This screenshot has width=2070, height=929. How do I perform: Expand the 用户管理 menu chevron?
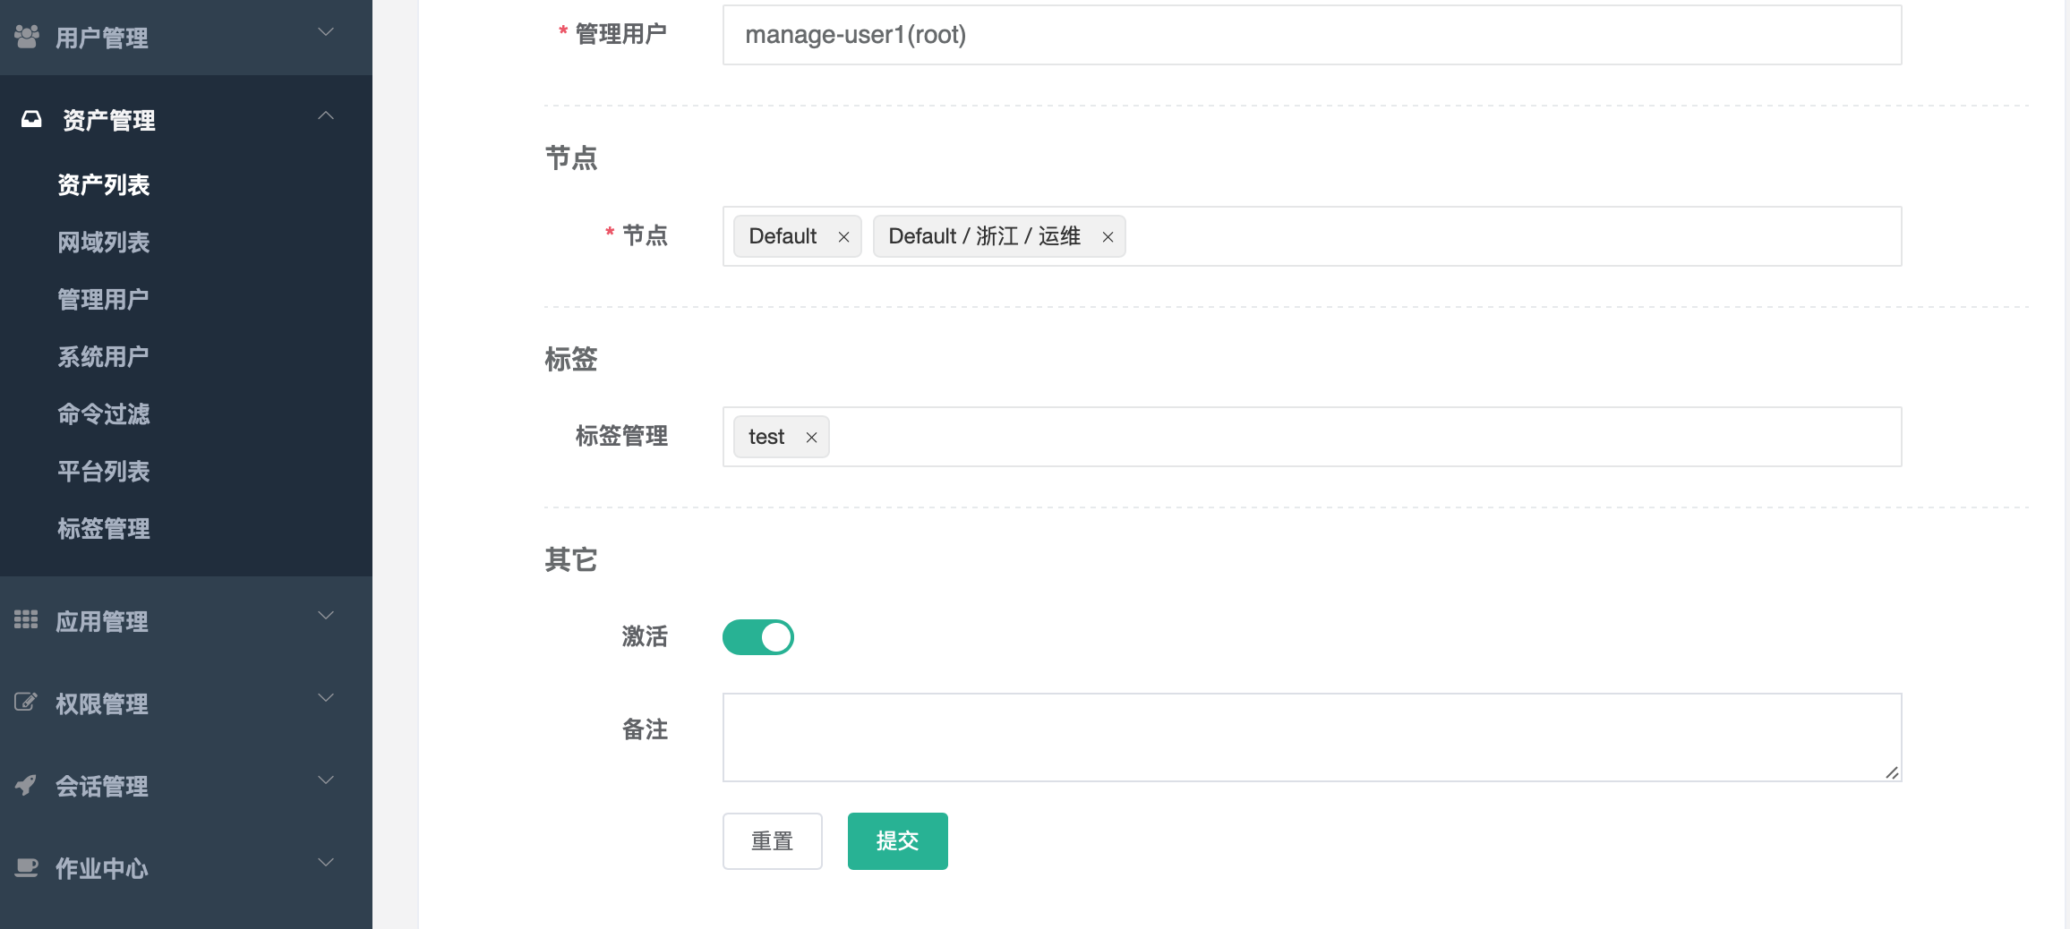pos(326,32)
